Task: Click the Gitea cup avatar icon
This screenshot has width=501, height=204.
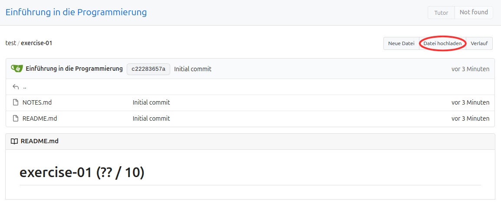Action: coord(17,69)
